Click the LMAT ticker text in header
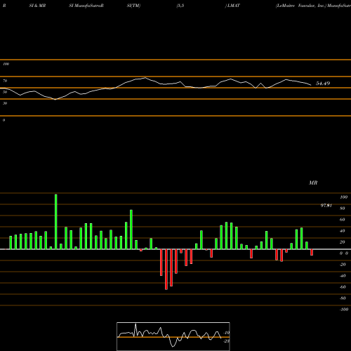The width and height of the screenshot is (351, 351). pyautogui.click(x=233, y=6)
